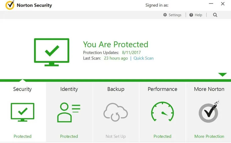Screen dimensions: 231x143
Task: Select the Security tab
Action: (x=23, y=112)
